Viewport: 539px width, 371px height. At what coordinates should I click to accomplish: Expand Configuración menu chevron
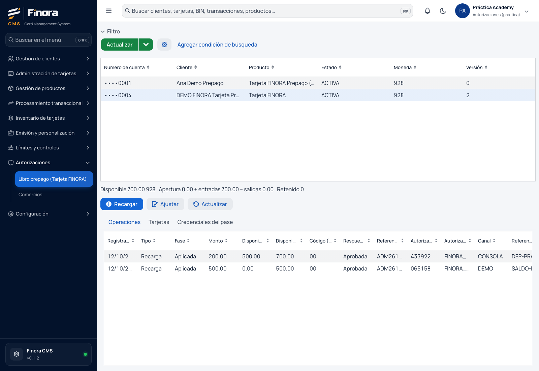point(88,214)
